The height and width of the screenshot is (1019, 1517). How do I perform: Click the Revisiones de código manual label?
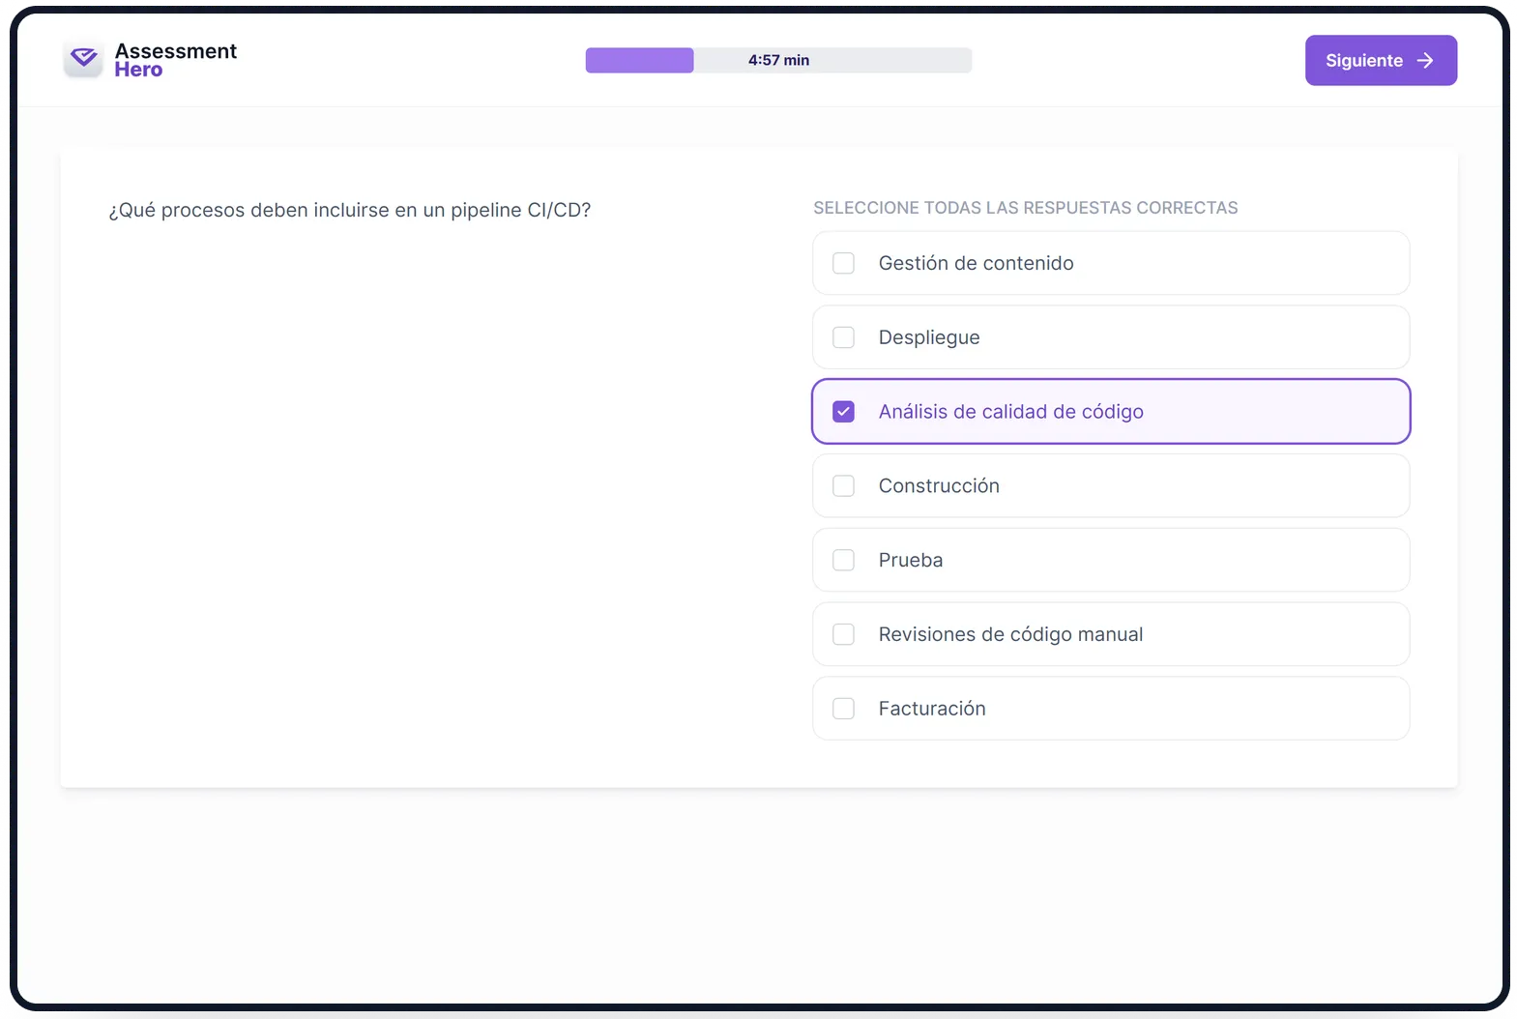pos(1010,634)
